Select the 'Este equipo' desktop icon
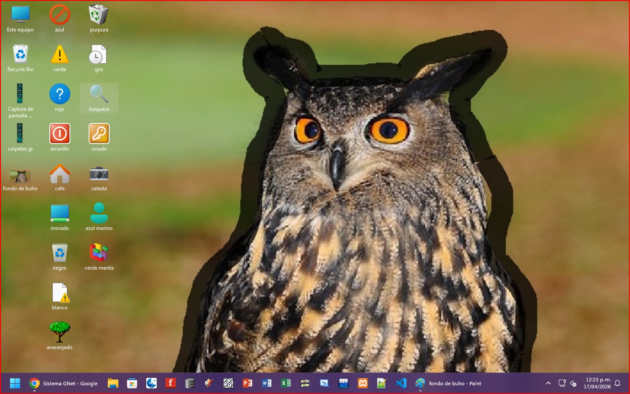 click(20, 15)
